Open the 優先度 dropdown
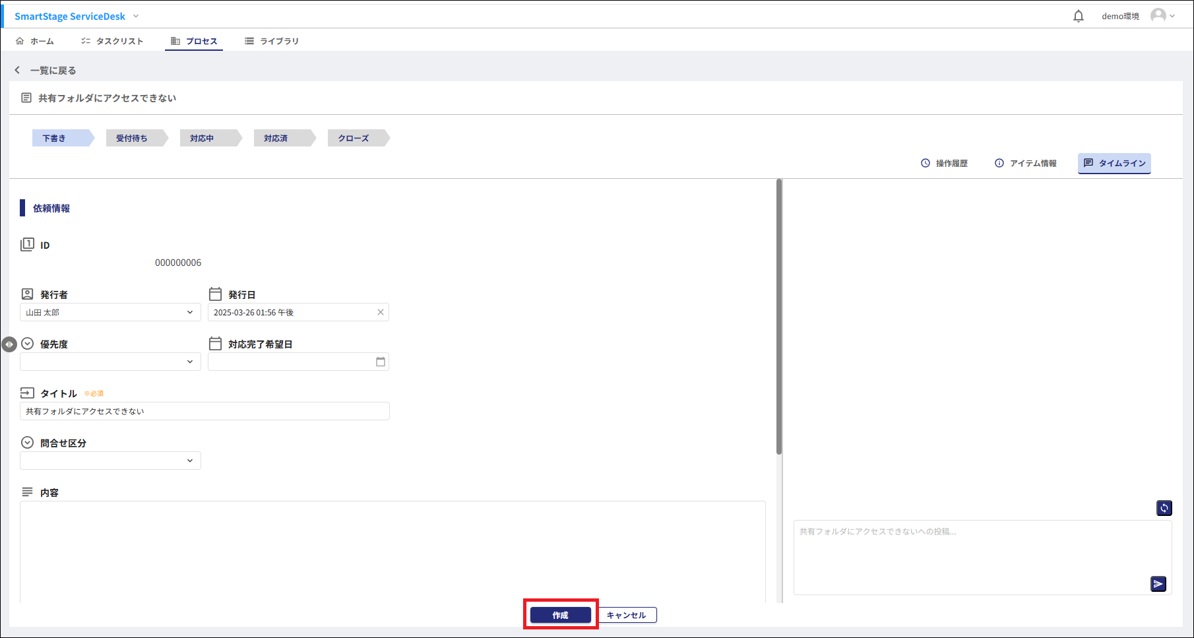This screenshot has width=1194, height=638. click(x=189, y=362)
